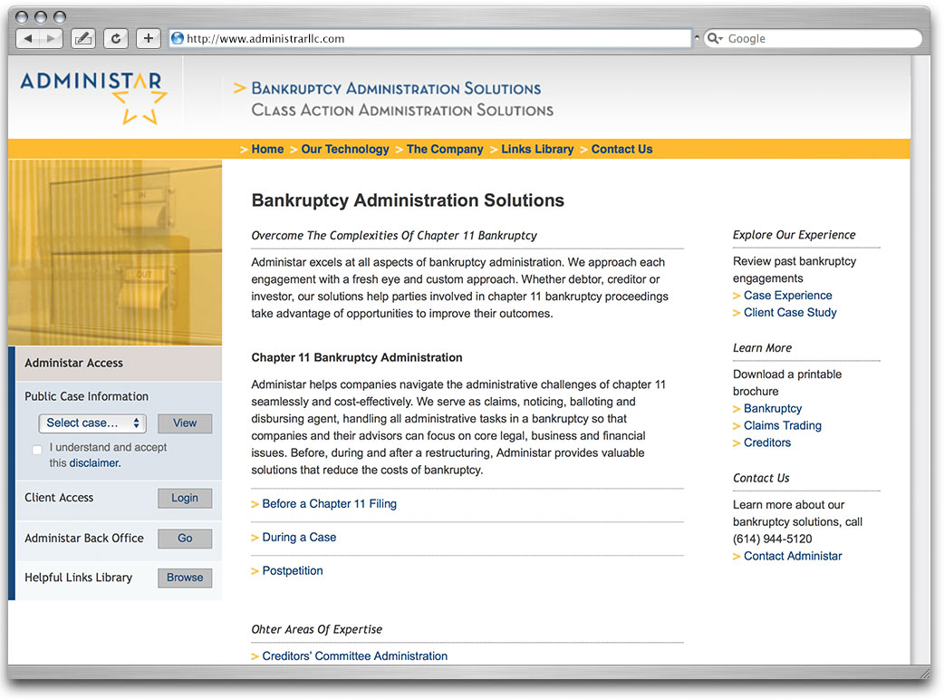Click the plus add-bookmark toolbar button
The image size is (944, 700).
tap(148, 39)
